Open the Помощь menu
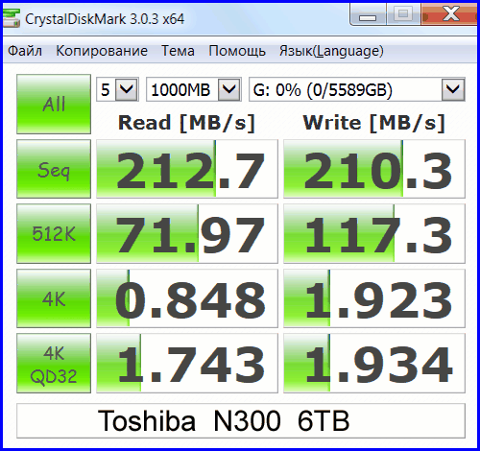Viewport: 480px width, 451px height. [x=237, y=51]
